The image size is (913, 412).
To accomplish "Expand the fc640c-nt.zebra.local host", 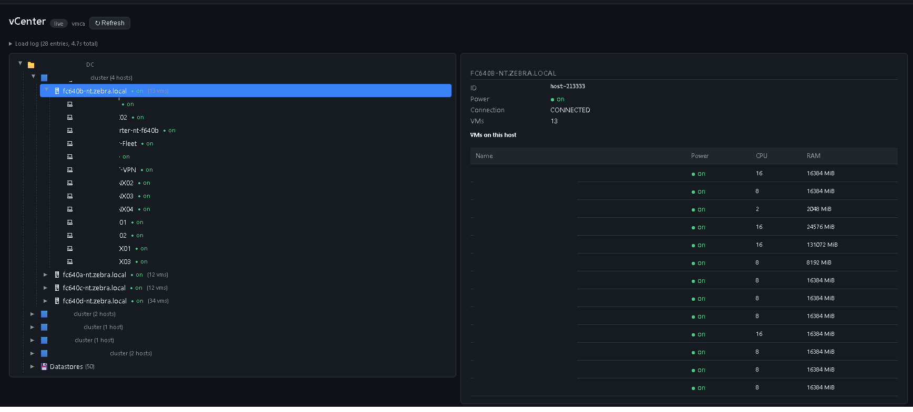I will pos(46,288).
